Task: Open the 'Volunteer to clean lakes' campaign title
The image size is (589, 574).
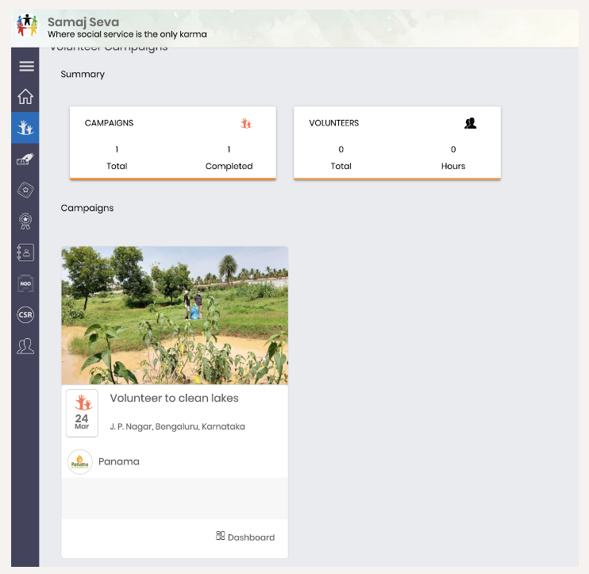Action: 174,399
